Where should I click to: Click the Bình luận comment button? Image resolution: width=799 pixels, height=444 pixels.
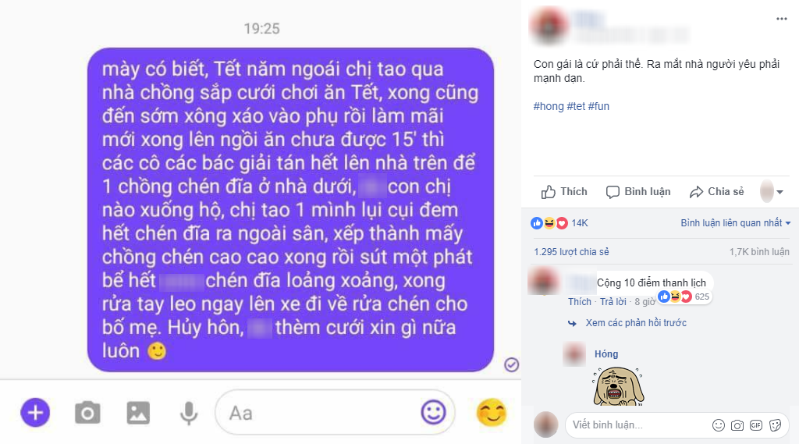(638, 192)
